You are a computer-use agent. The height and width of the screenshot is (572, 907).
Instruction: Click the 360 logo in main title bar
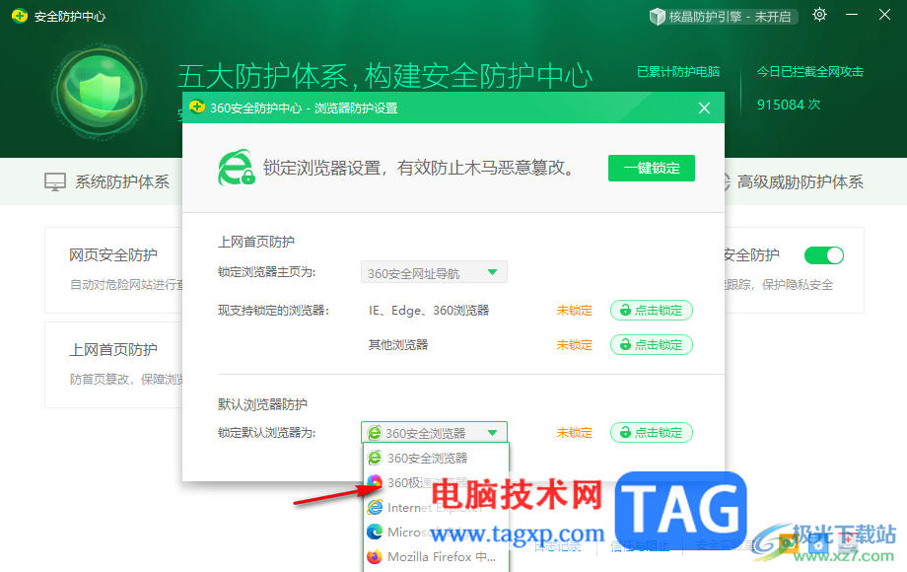(20, 16)
